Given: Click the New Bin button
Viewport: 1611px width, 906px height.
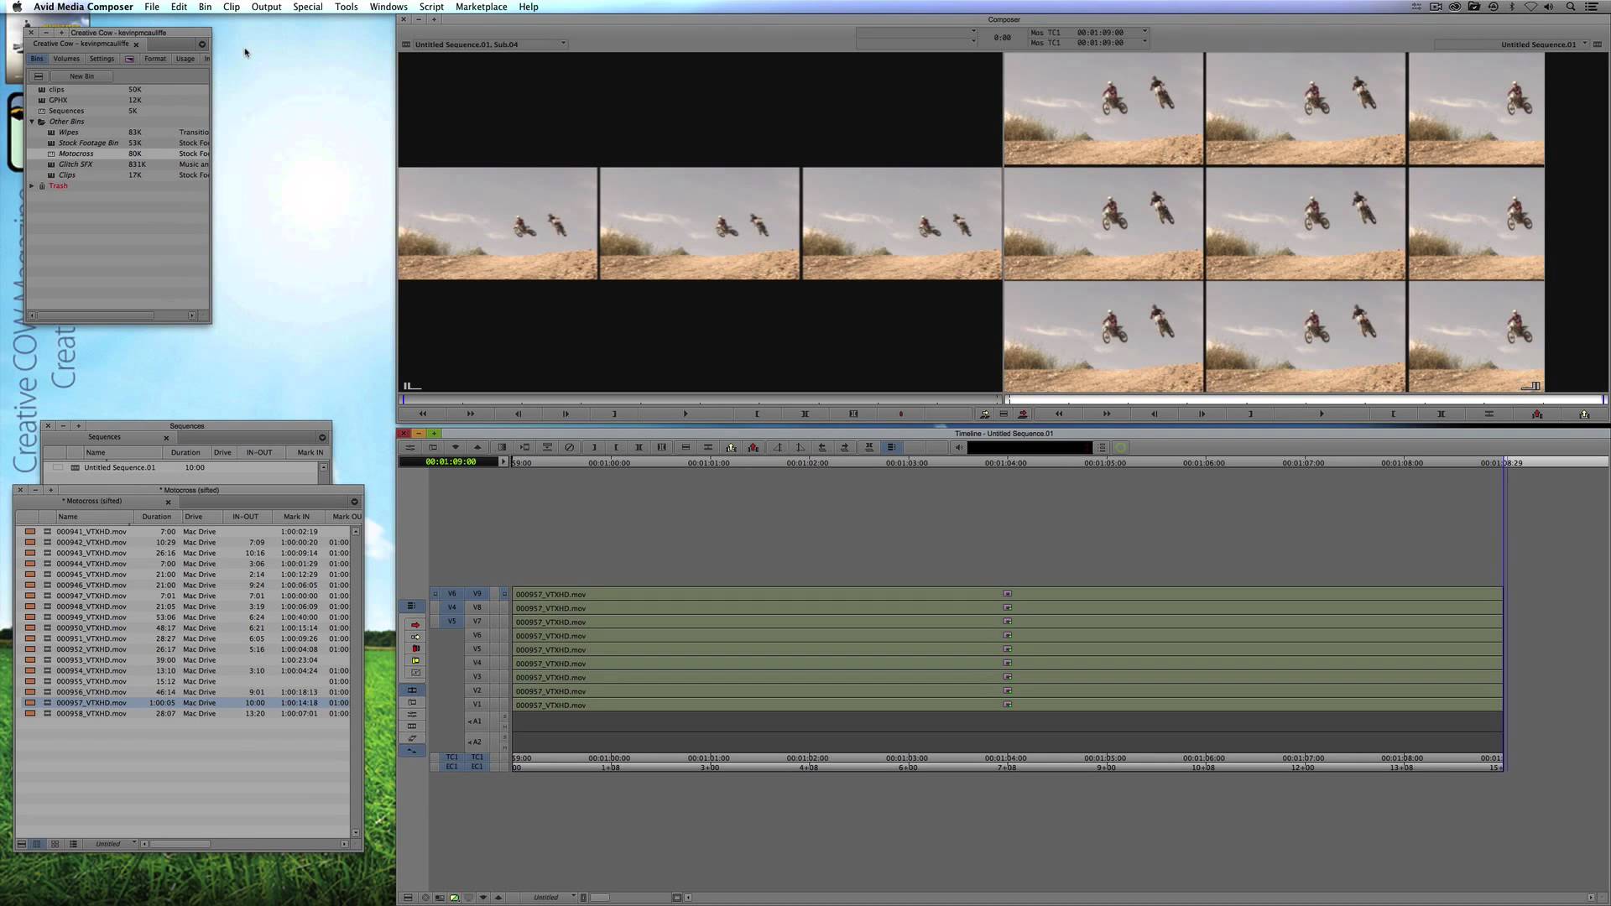Looking at the screenshot, I should (x=81, y=76).
